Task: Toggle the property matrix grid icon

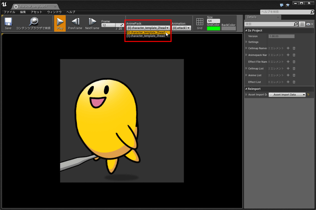Action: [x=302, y=24]
